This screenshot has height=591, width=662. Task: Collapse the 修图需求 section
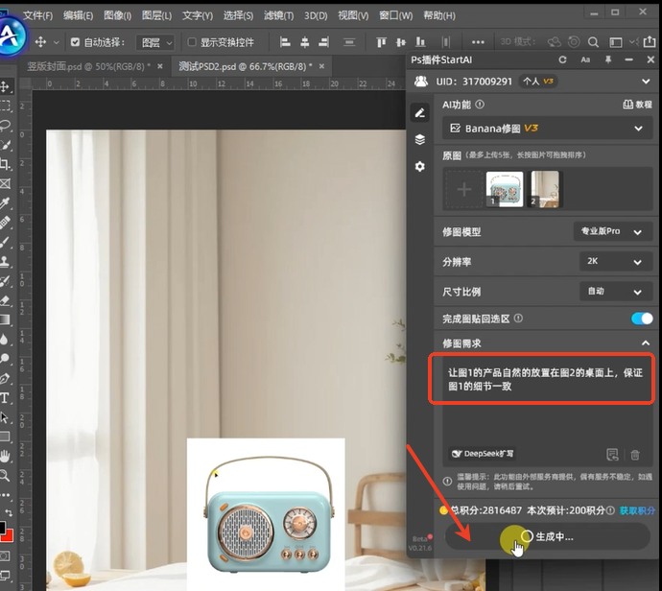click(x=646, y=343)
